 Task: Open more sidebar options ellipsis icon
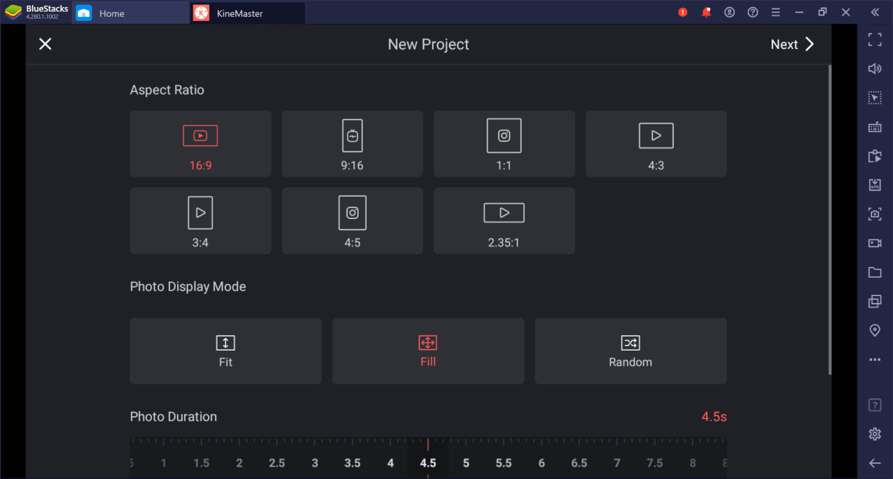coord(875,360)
